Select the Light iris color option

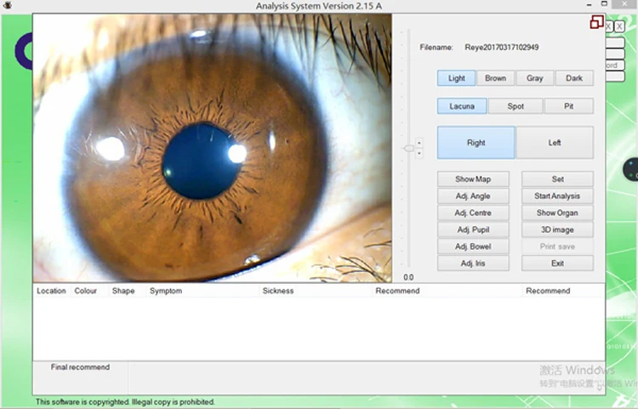pos(457,78)
